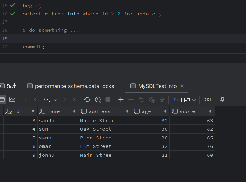This screenshot has width=246, height=182.
Task: Select age cell with value 21
Action: tap(151, 155)
